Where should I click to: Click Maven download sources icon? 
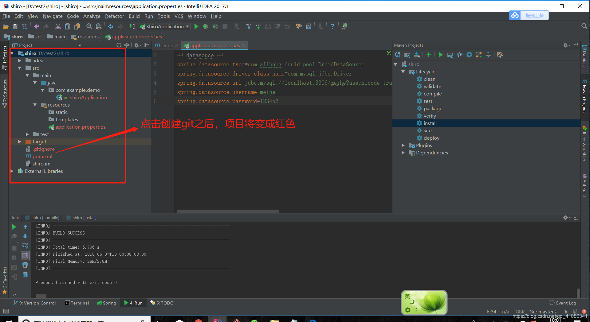(x=417, y=55)
